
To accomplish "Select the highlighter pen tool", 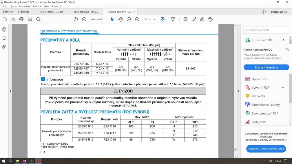I will click(194, 19).
